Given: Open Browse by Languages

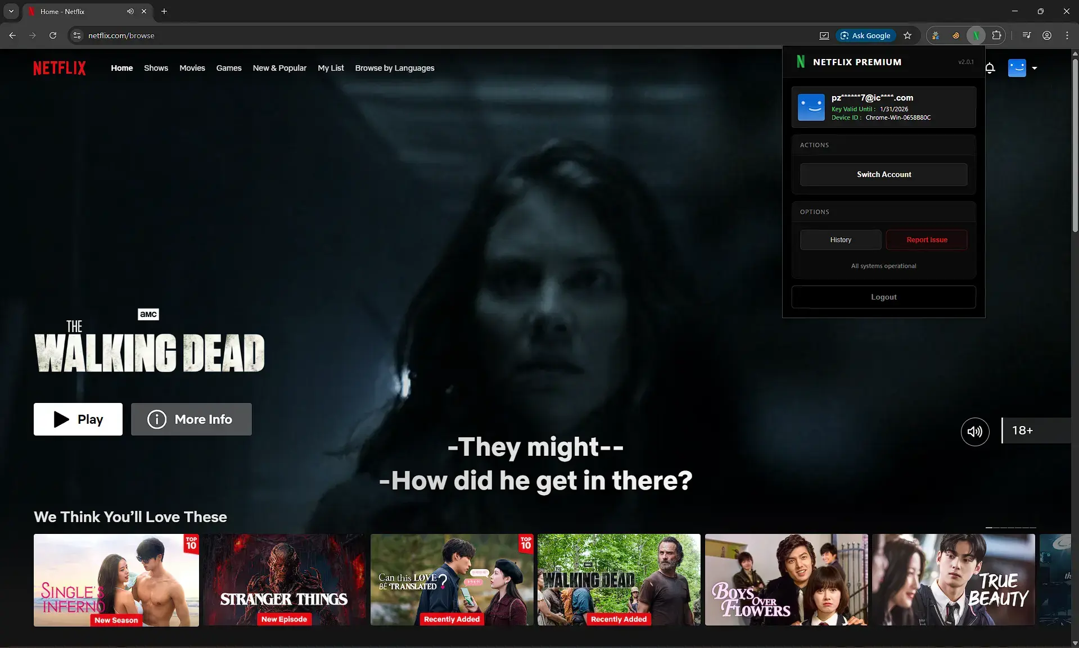Looking at the screenshot, I should [395, 68].
